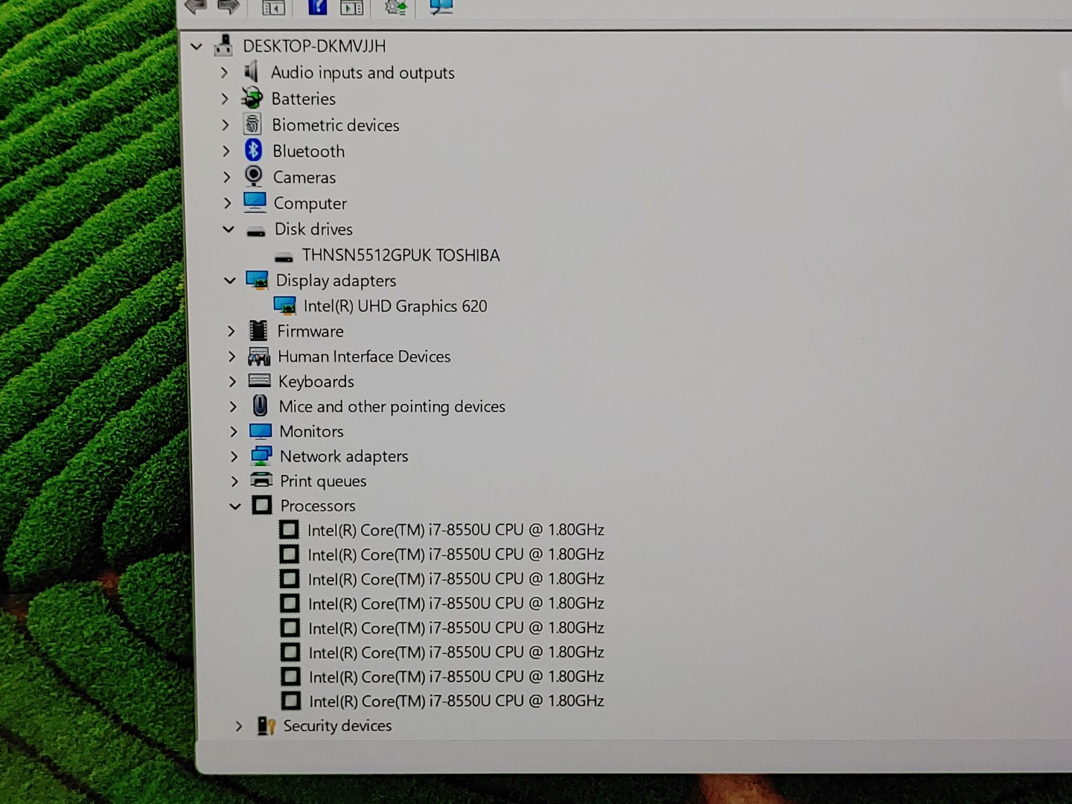Screen dimensions: 1072x804
Task: Click the Bluetooth category icon
Action: [253, 150]
